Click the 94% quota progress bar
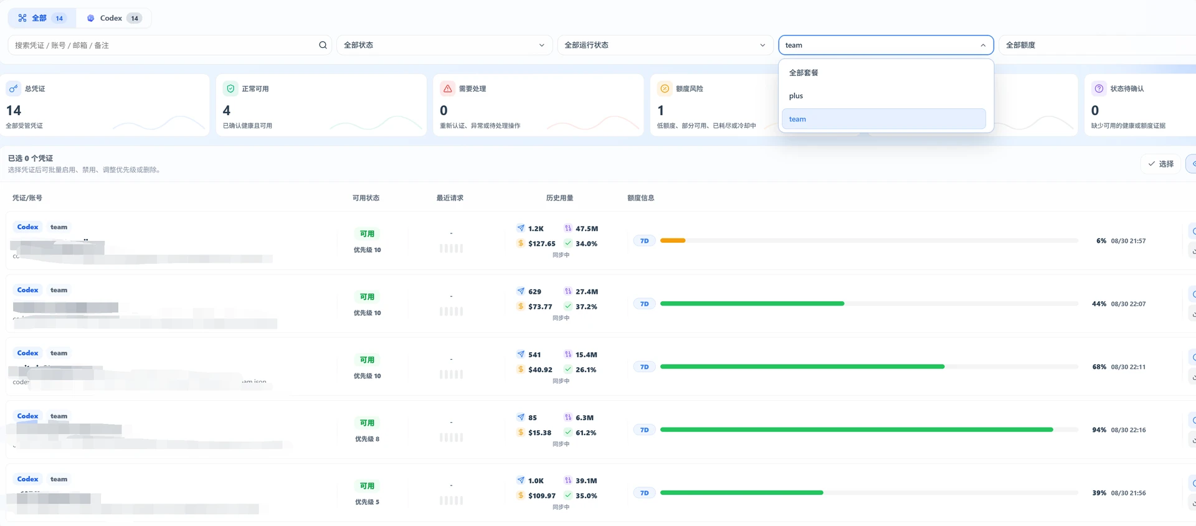Viewport: 1196px width, 526px height. click(x=868, y=430)
